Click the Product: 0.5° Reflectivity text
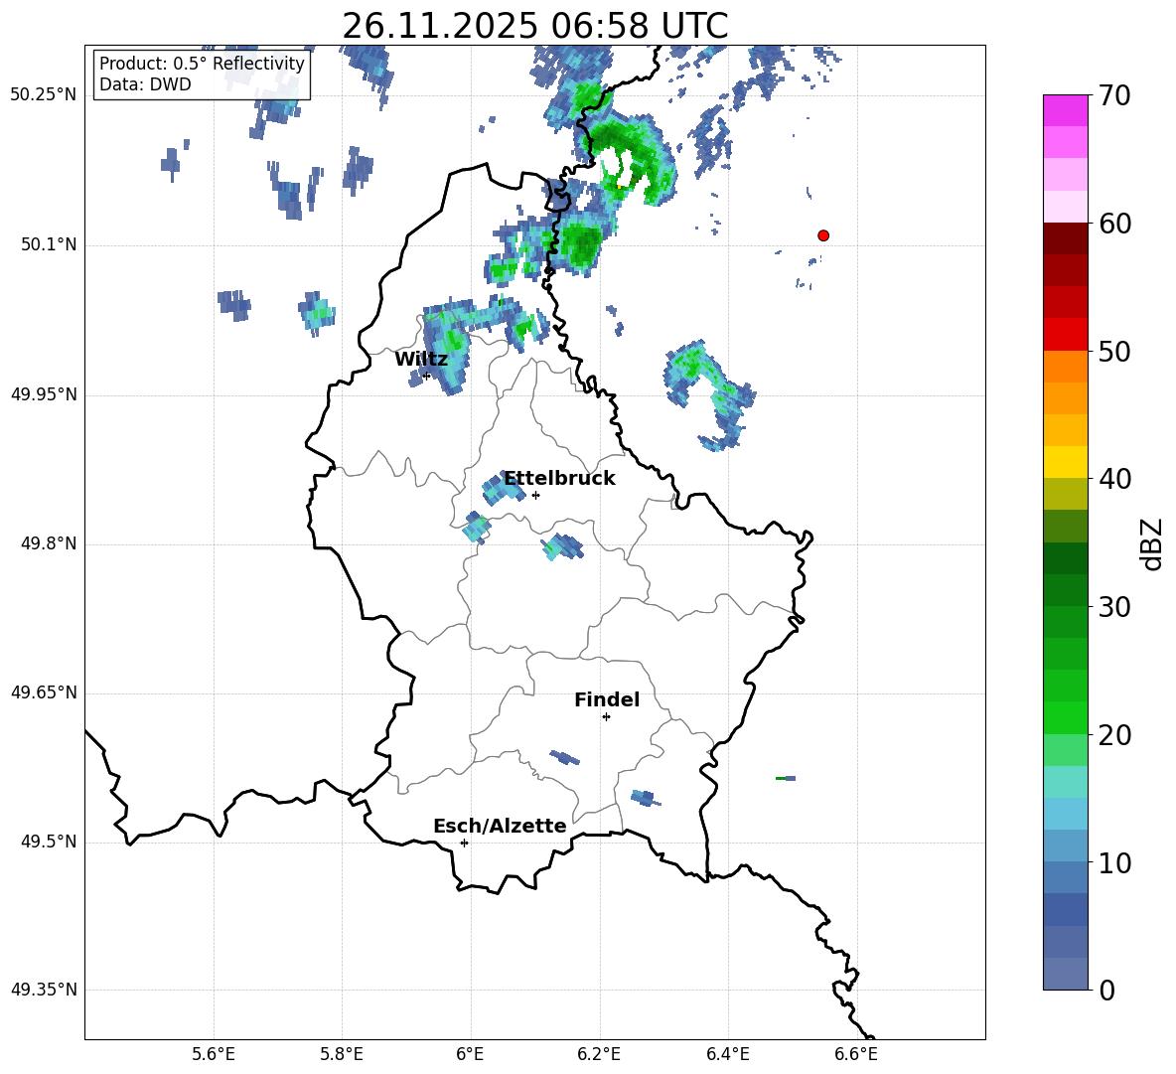The image size is (1176, 1074). [202, 64]
